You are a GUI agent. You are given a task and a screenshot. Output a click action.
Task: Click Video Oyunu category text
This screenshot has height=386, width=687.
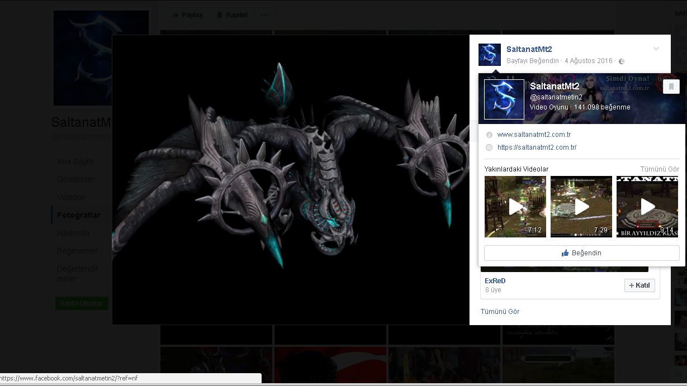[x=549, y=107]
